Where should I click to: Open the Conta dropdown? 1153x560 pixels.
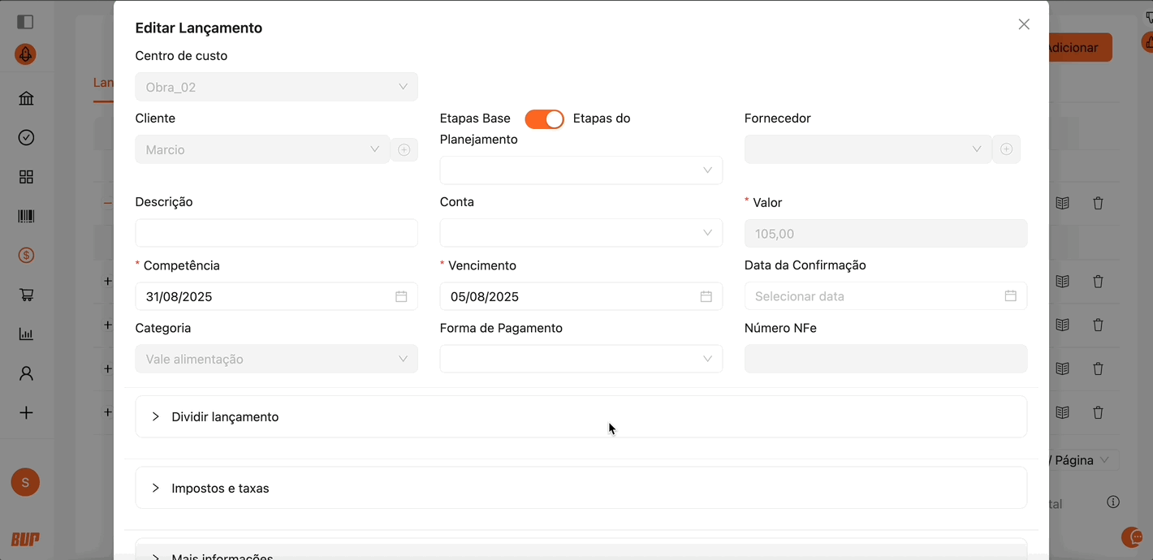pos(581,233)
